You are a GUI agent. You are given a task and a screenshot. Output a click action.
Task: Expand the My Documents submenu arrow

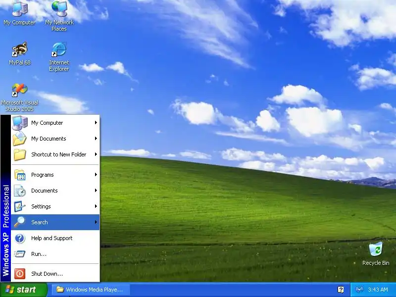(96, 139)
